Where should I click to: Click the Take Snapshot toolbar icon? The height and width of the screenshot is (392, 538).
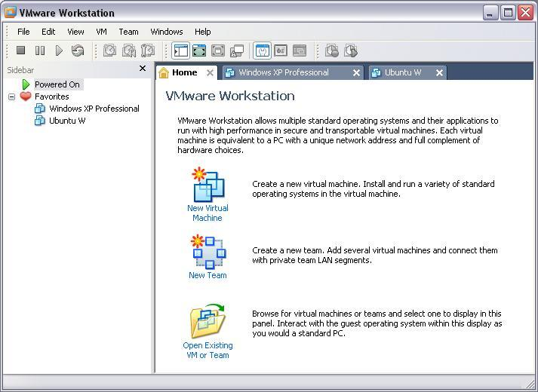[x=110, y=51]
